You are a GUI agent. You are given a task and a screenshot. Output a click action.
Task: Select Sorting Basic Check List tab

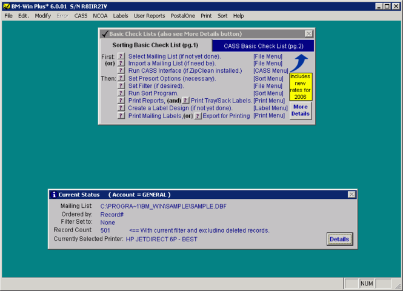(156, 45)
